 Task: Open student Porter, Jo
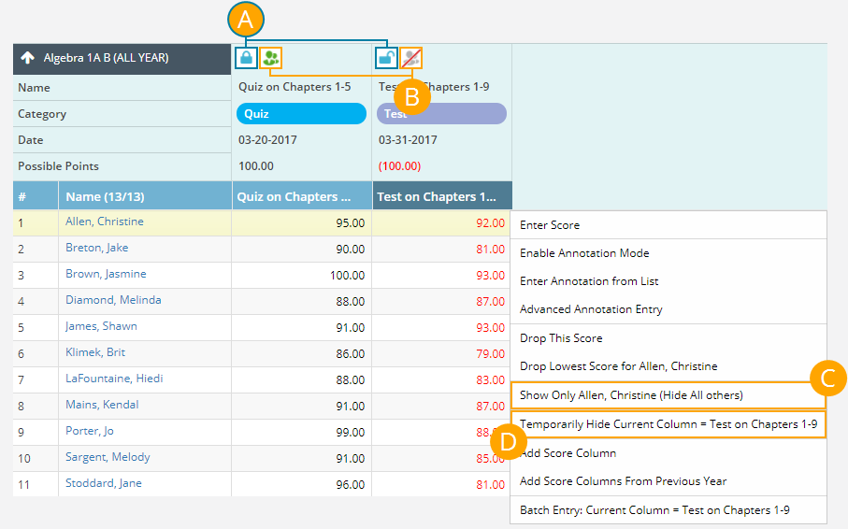pyautogui.click(x=89, y=431)
